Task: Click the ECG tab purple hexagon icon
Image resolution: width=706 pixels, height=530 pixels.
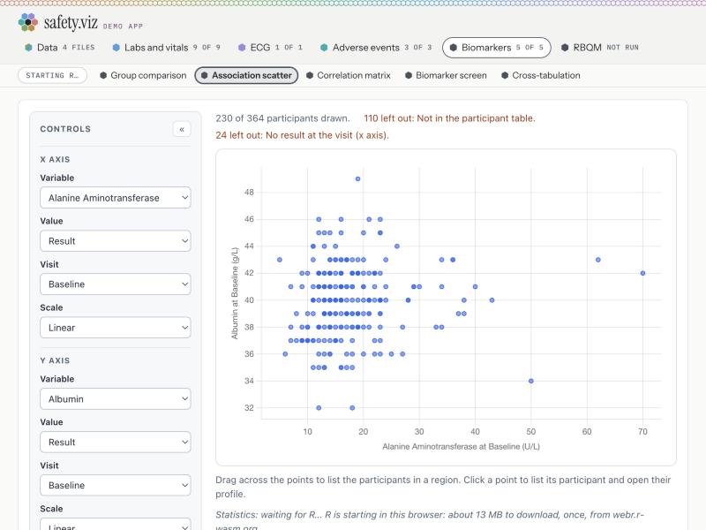Action: coord(242,48)
